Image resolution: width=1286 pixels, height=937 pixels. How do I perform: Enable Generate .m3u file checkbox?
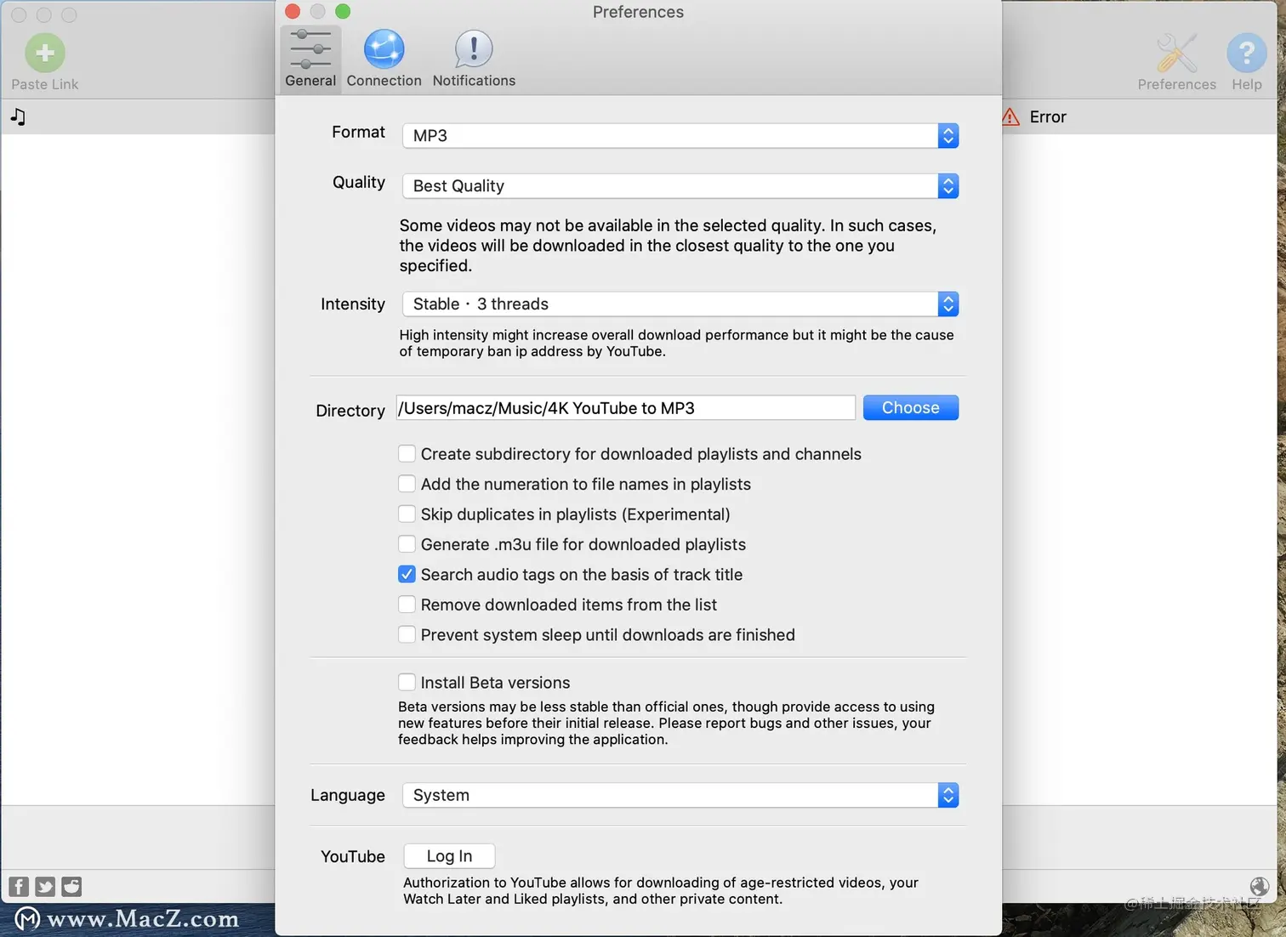[407, 544]
